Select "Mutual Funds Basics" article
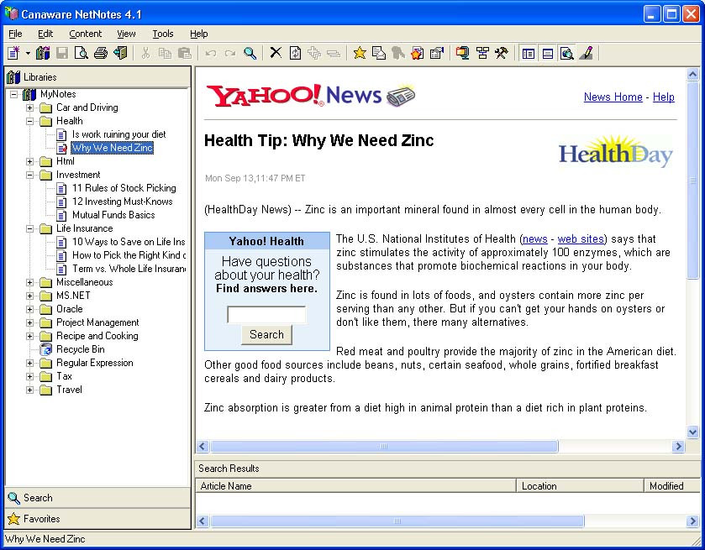The width and height of the screenshot is (705, 550). click(x=113, y=215)
